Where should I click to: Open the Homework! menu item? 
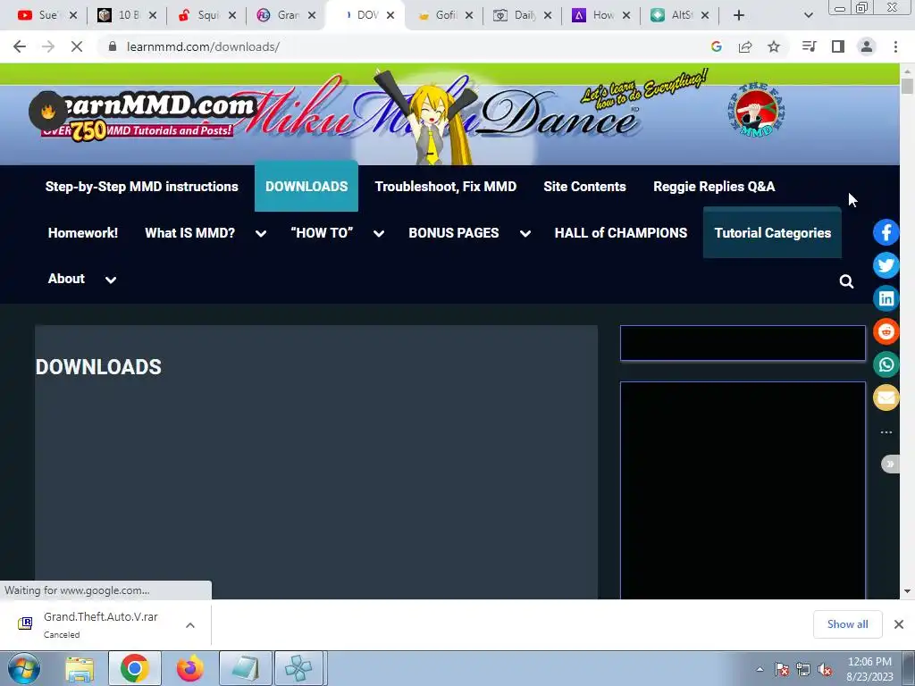pos(83,233)
